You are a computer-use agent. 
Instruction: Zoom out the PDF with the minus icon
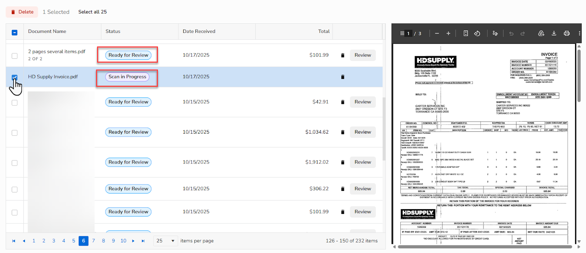[437, 33]
